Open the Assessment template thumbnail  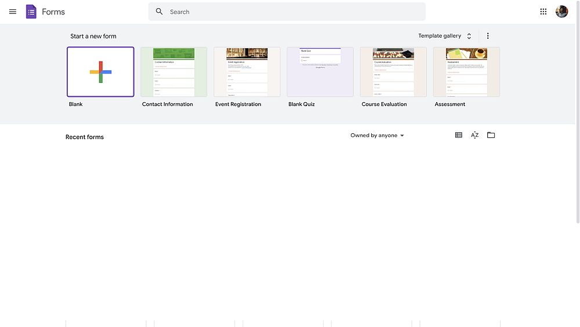pyautogui.click(x=466, y=72)
